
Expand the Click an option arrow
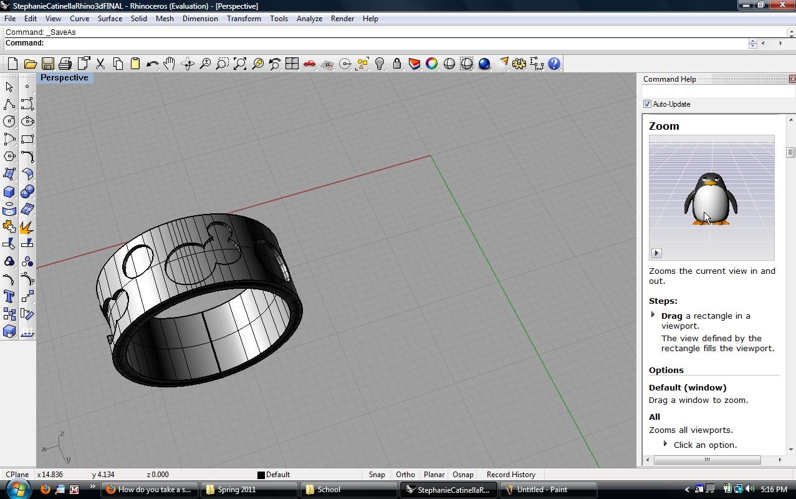665,443
